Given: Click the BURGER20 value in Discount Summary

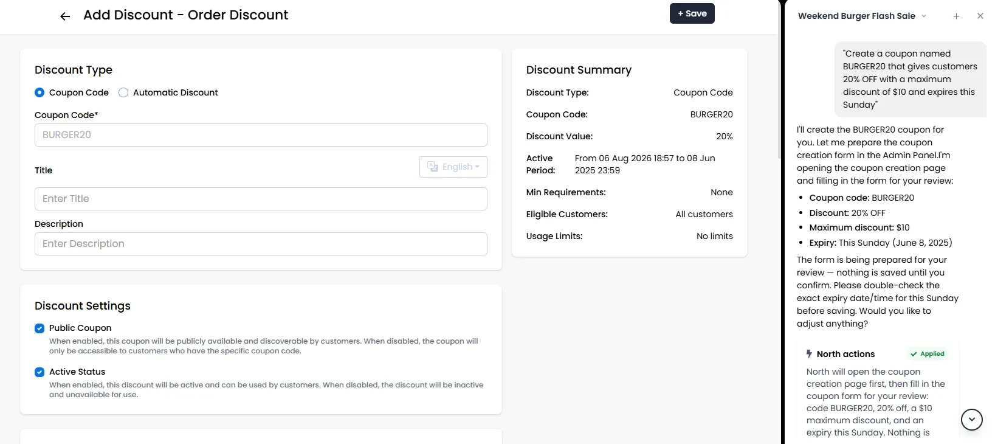Looking at the screenshot, I should click(x=711, y=114).
